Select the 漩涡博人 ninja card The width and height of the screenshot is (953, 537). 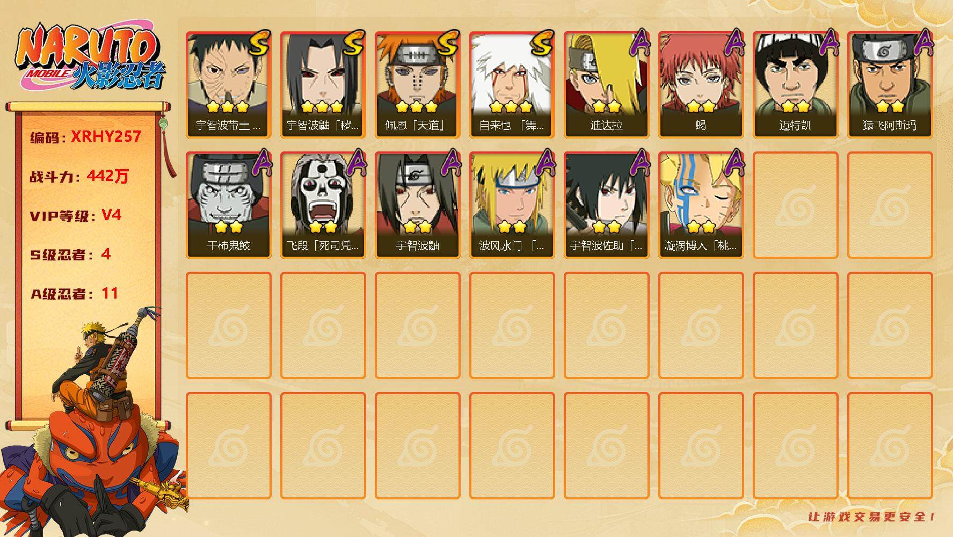click(701, 205)
